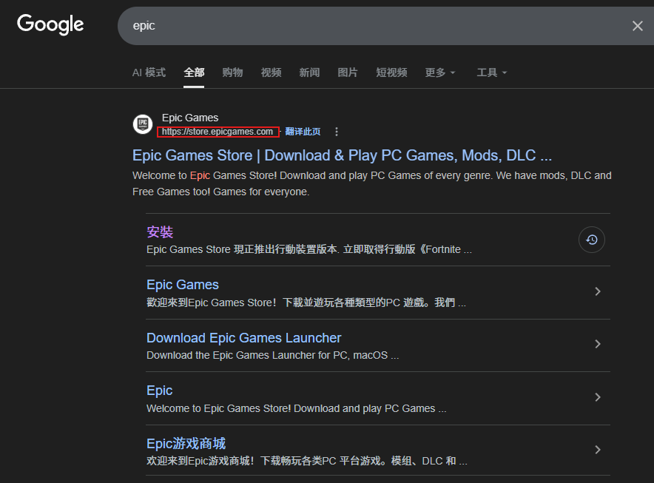Open the Epic Games Store main result title
This screenshot has width=654, height=483.
point(342,155)
